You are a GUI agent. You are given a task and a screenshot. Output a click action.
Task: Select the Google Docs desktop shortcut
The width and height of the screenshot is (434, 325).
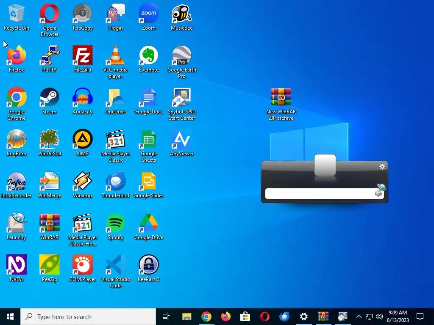point(149,101)
